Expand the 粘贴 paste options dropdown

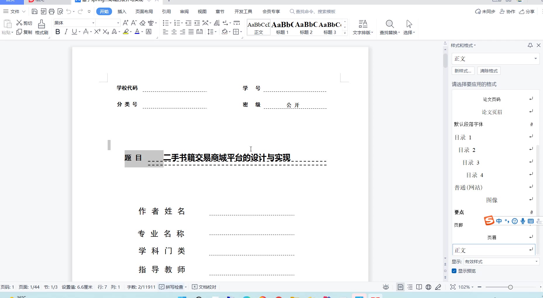point(7,32)
